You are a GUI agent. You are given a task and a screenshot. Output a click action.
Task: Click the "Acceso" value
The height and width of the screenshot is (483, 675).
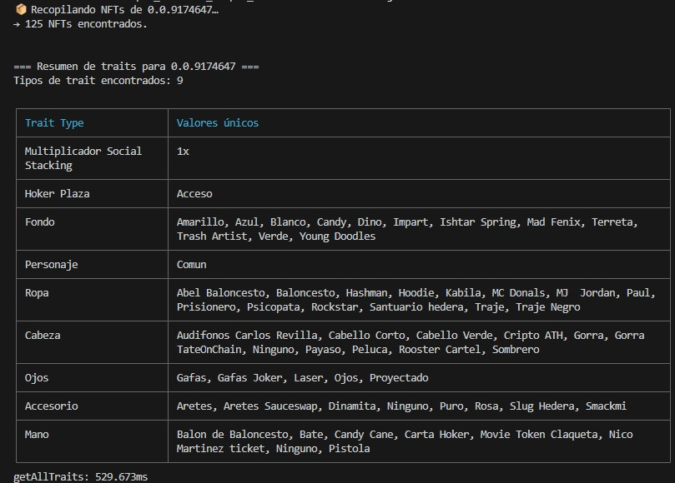[194, 194]
